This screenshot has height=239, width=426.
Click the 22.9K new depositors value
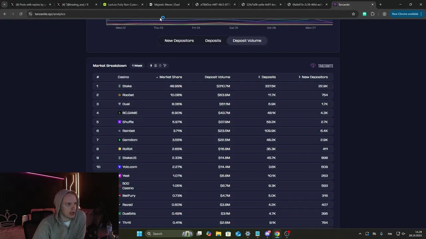tap(323, 86)
